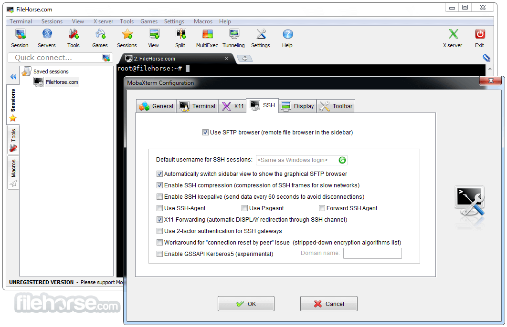Viewport: 507px width, 327px height.
Task: Switch to the Display configuration tab
Action: coord(297,106)
